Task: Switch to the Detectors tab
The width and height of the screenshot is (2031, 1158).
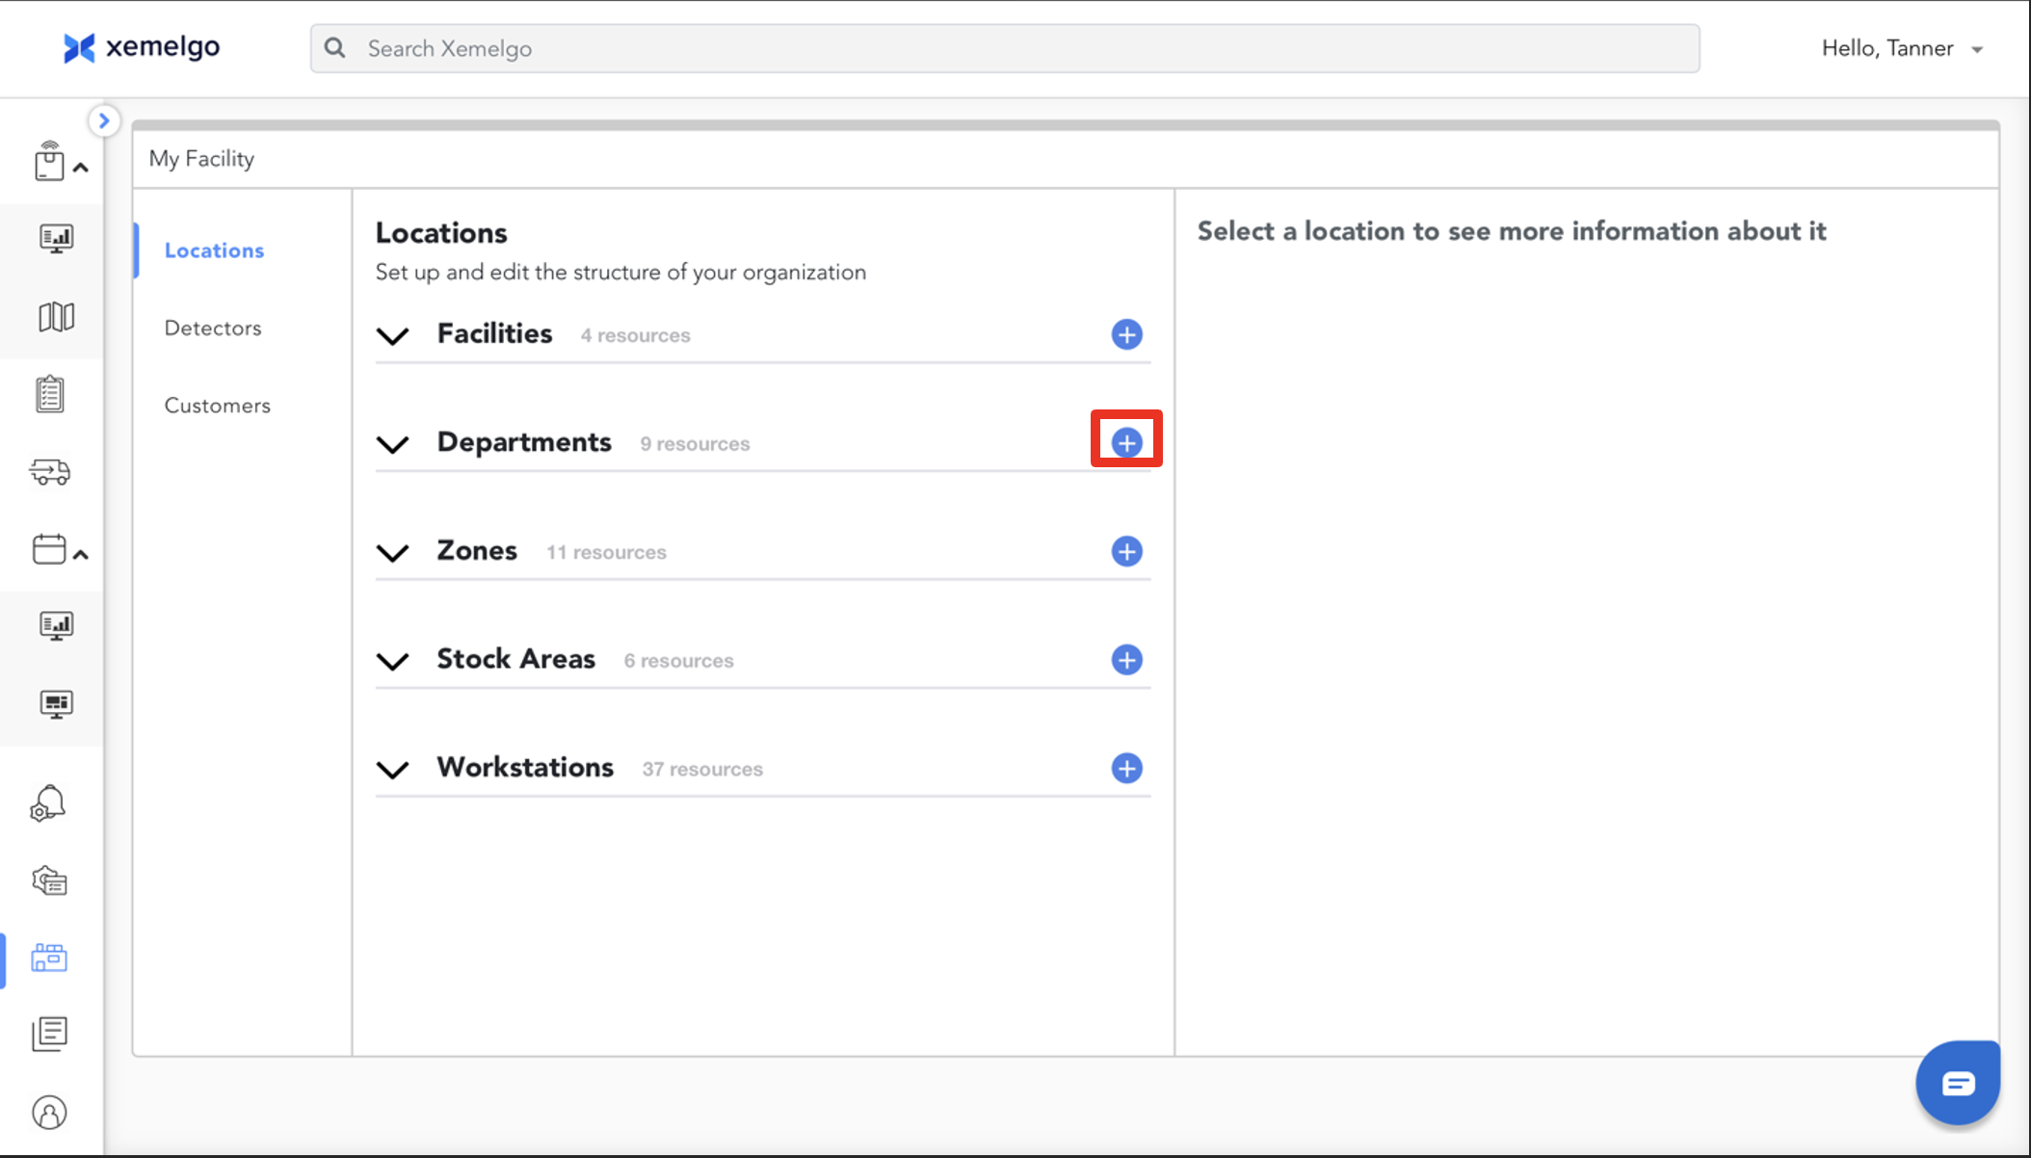Action: tap(213, 328)
